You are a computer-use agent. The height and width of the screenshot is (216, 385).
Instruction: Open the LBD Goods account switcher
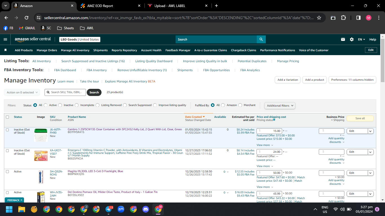(80, 39)
